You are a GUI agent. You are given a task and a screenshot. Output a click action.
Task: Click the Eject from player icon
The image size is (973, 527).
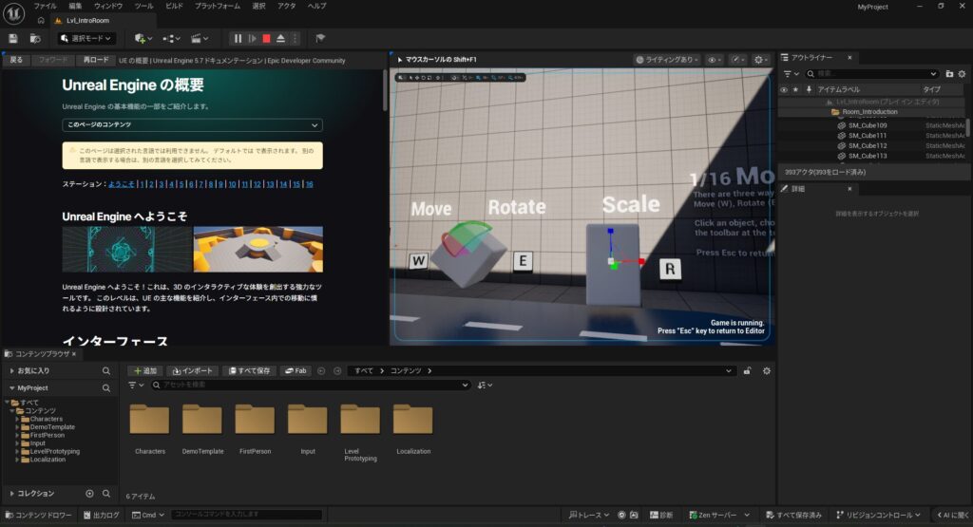coord(280,38)
